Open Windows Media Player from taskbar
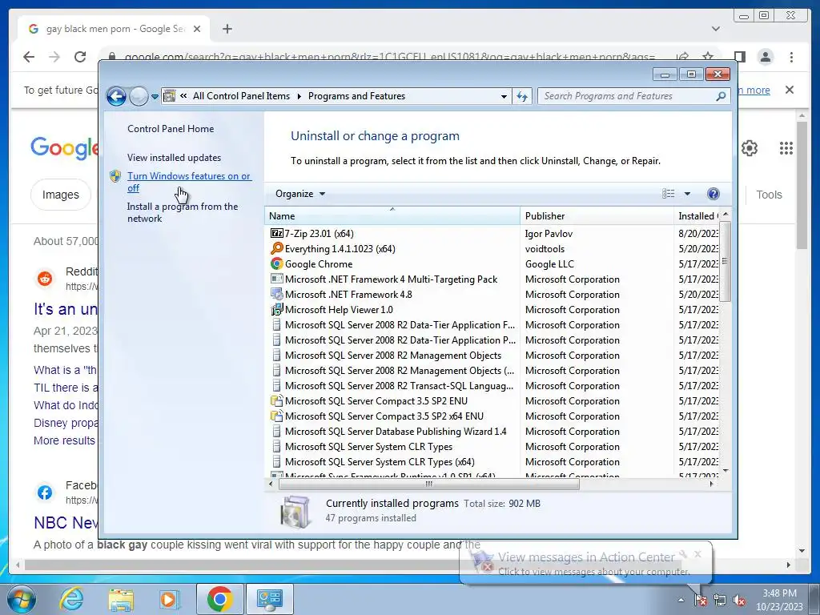820x615 pixels. pos(169,599)
